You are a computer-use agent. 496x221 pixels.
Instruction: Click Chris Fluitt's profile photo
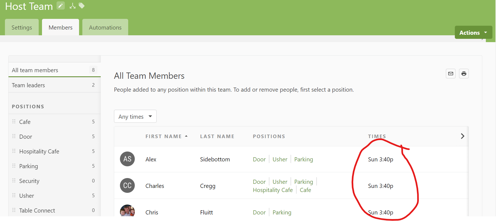(127, 211)
